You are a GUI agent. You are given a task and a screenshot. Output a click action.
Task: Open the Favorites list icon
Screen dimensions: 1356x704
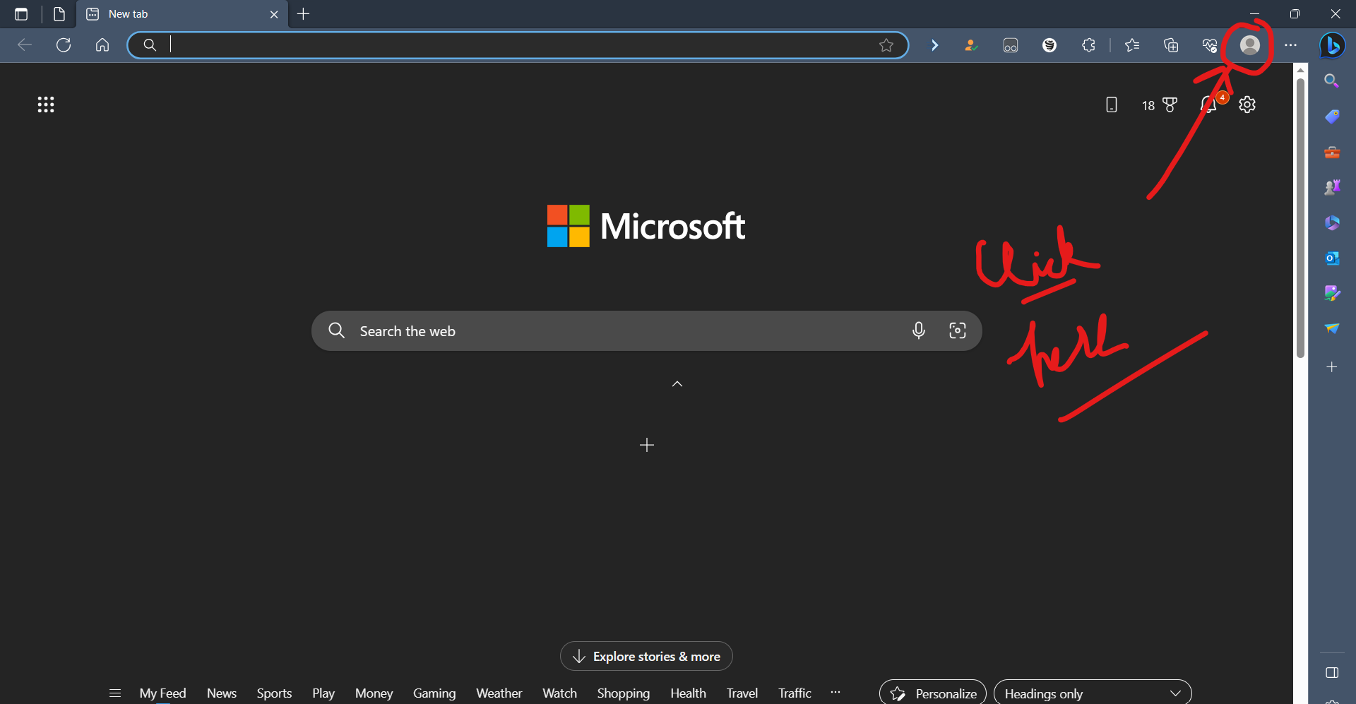tap(1132, 45)
